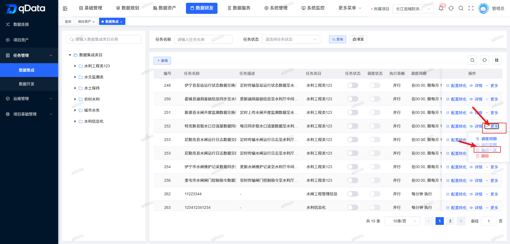The width and height of the screenshot is (510, 244).
Task: Click table refresh icon button
Action: click(x=485, y=60)
